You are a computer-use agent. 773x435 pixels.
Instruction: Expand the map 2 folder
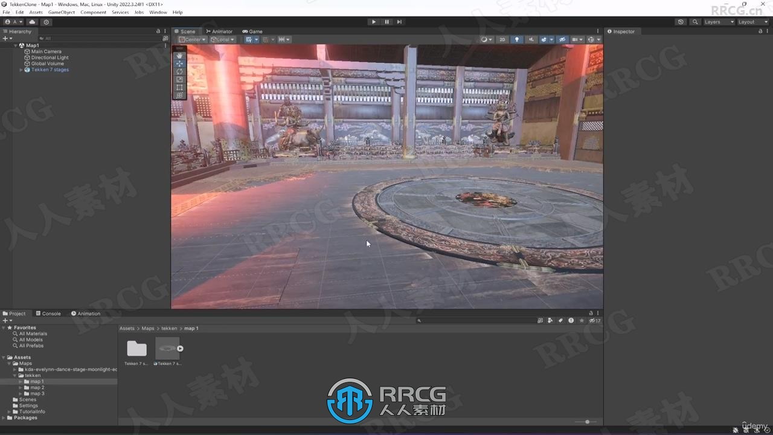tap(21, 387)
